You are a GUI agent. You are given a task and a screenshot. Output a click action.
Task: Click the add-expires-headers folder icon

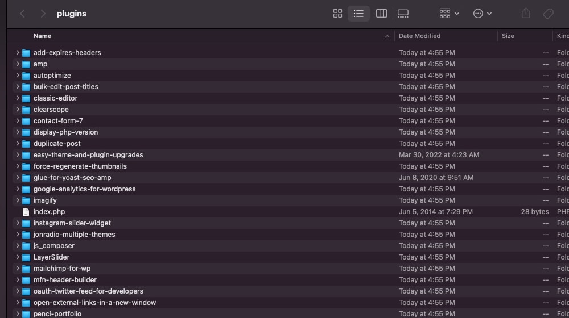tap(26, 53)
